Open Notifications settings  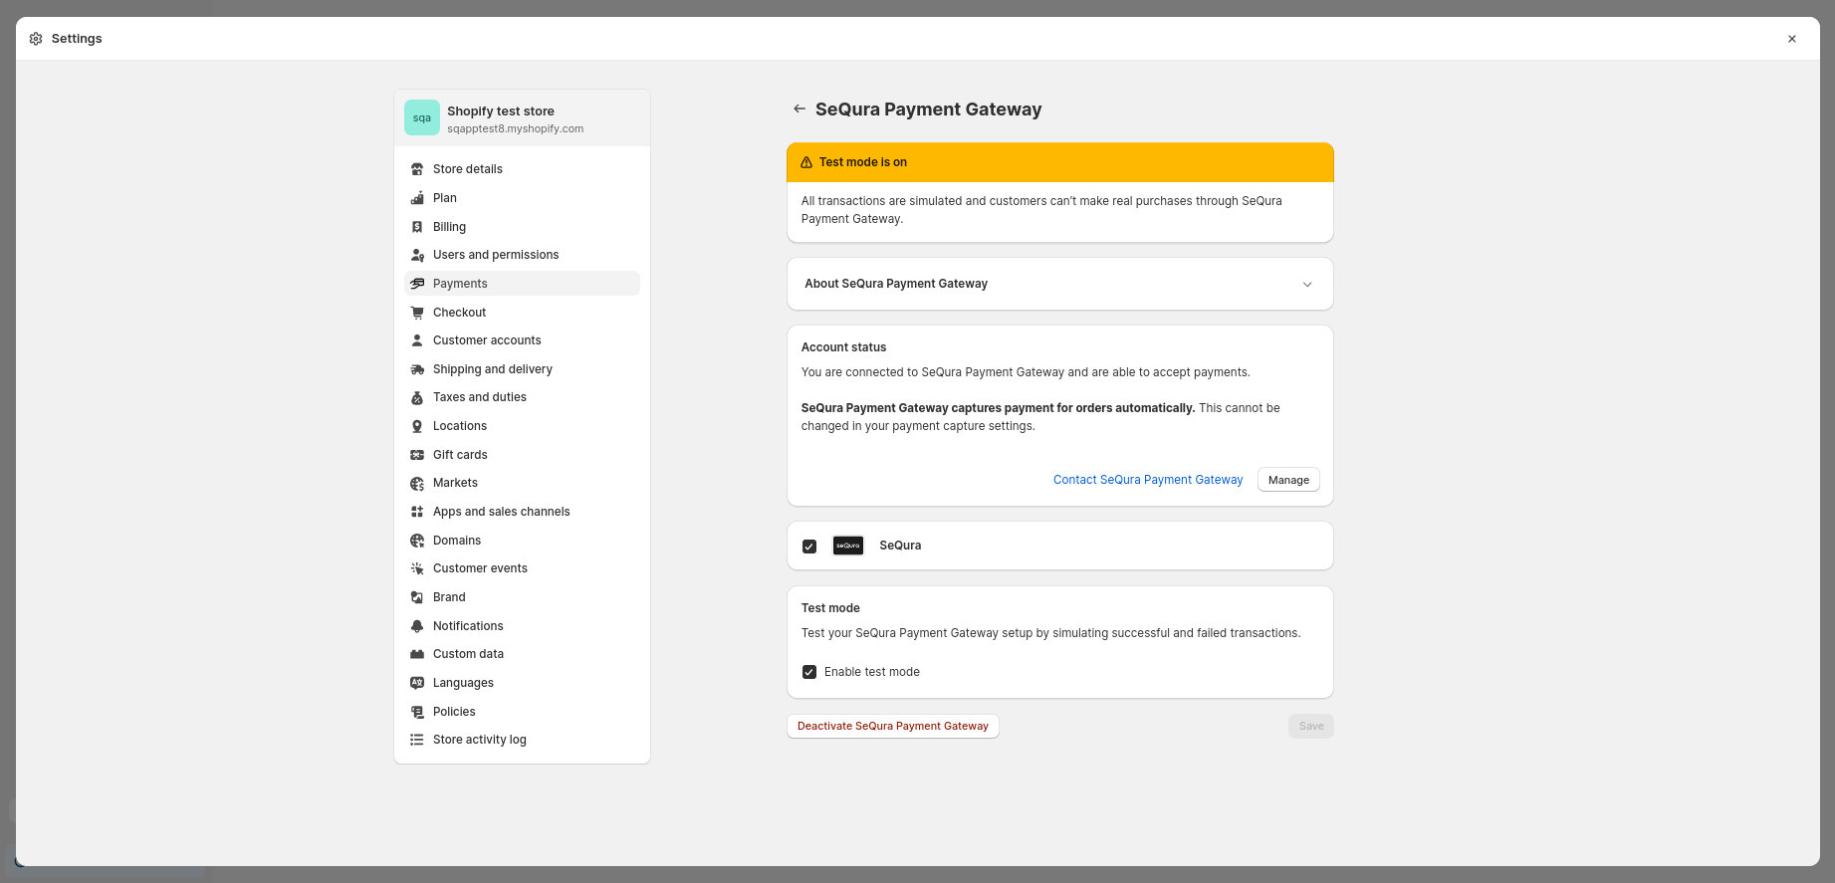tap(522, 626)
